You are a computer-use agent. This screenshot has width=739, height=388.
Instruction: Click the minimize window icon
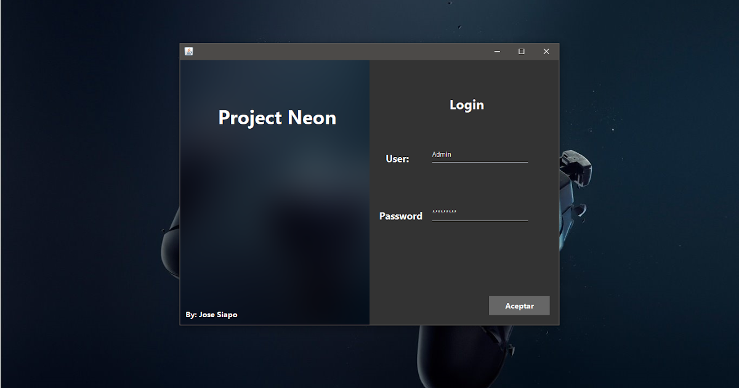coord(496,52)
